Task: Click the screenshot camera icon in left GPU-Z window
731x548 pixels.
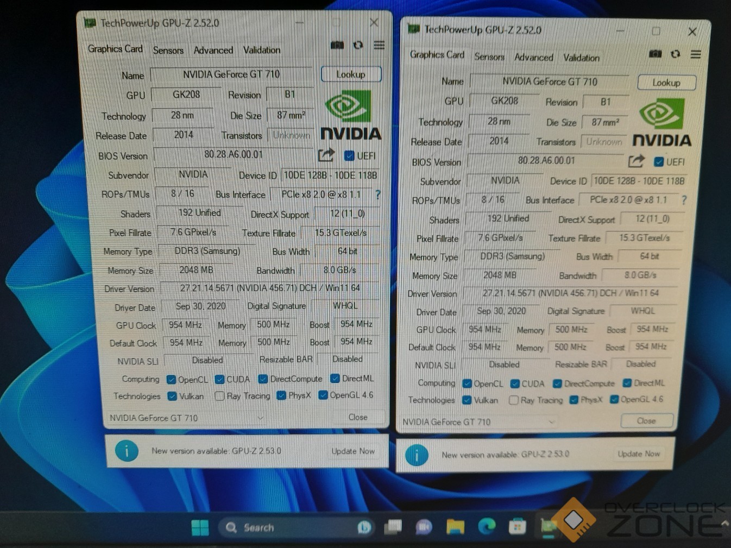Action: click(337, 45)
